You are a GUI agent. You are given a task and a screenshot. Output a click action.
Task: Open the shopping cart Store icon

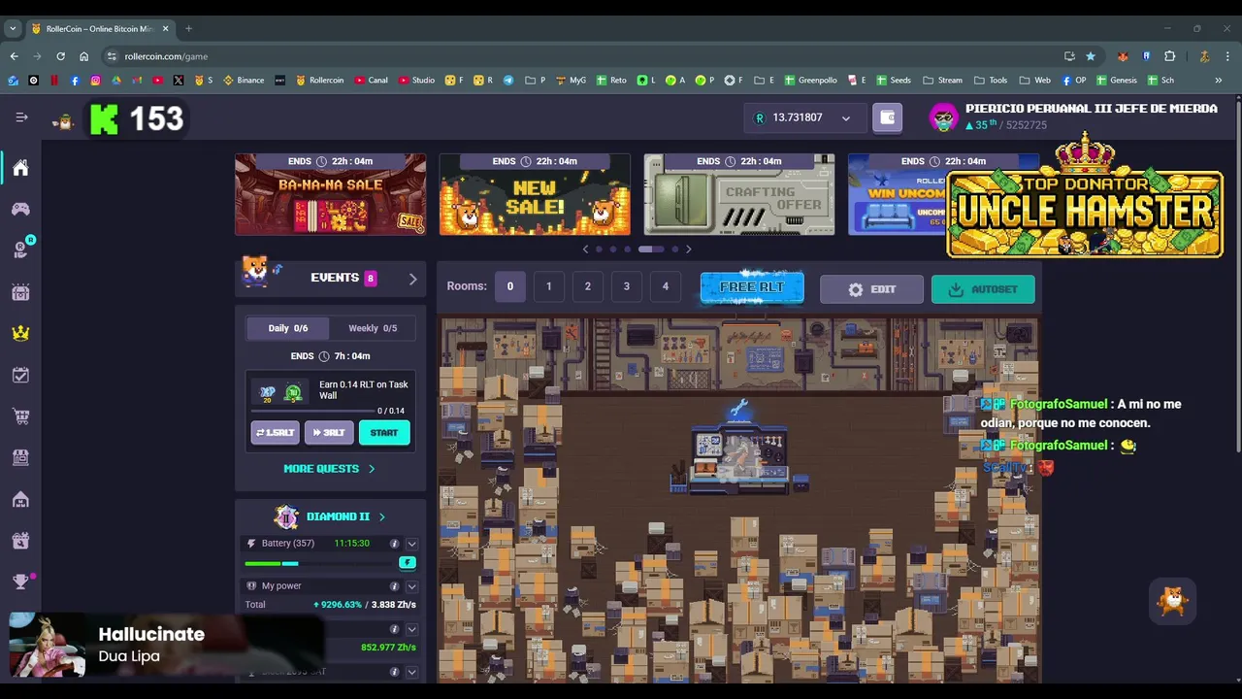click(x=20, y=416)
